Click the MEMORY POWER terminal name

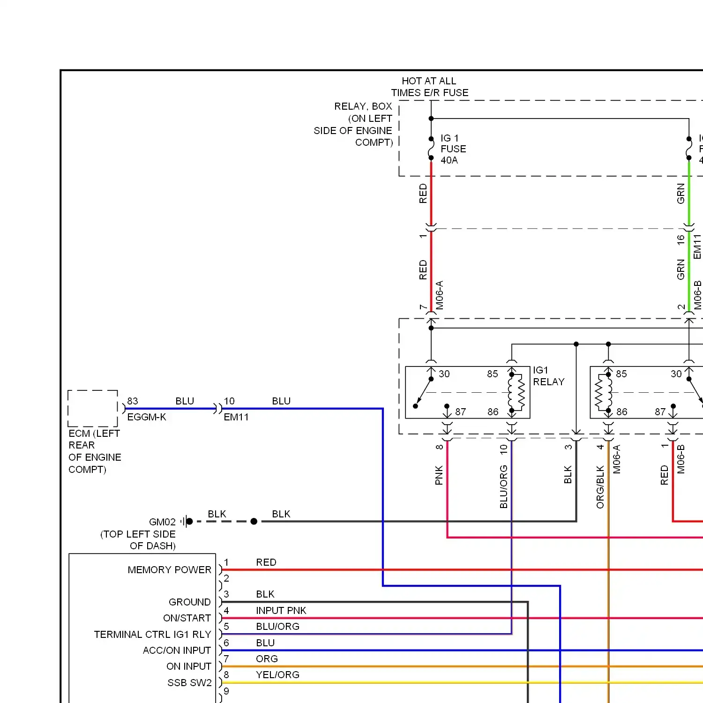(169, 570)
